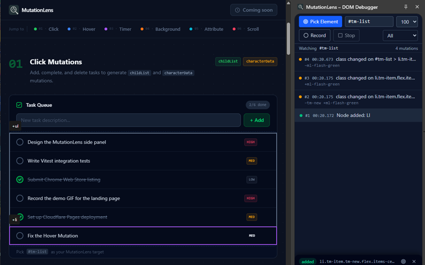This screenshot has width=425, height=265.
Task: Click the #tm-list code tag below the list
Action: tap(37, 252)
